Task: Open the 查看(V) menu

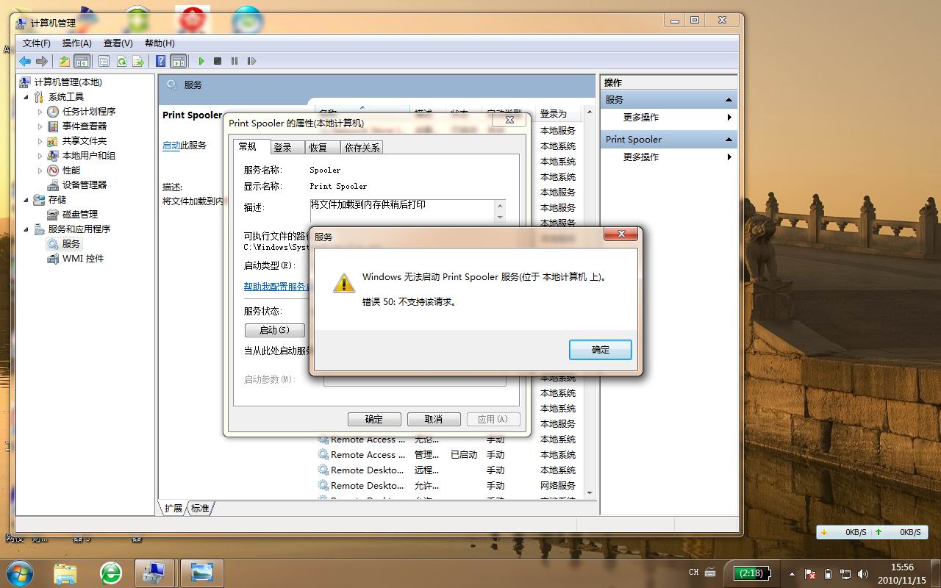Action: point(118,43)
